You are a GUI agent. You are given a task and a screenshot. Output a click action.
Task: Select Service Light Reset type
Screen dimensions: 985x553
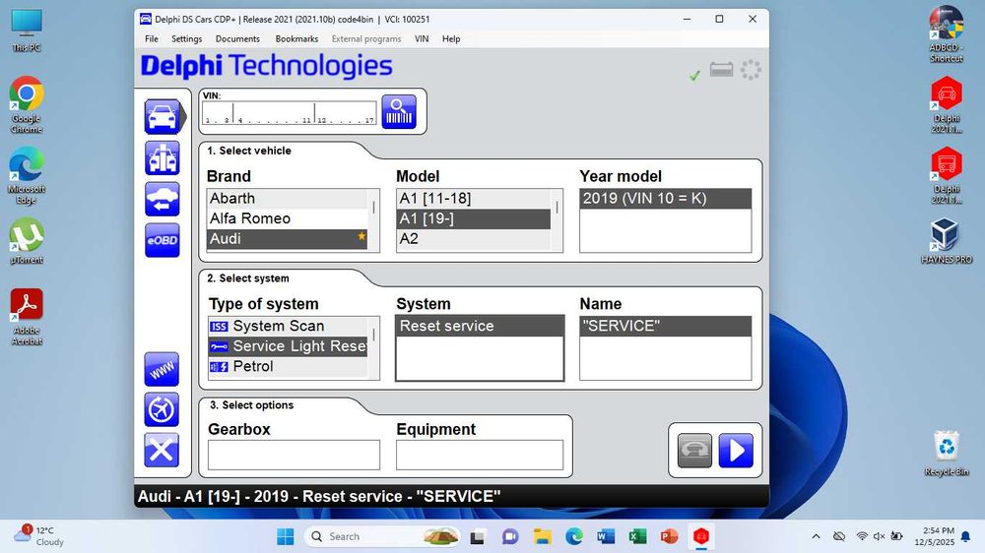pyautogui.click(x=287, y=345)
